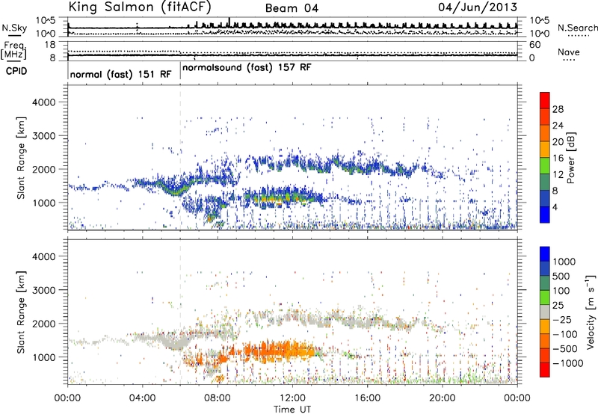Click the "King Salmon (fitACF)" plot title
The image size is (598, 414).
pyautogui.click(x=139, y=7)
